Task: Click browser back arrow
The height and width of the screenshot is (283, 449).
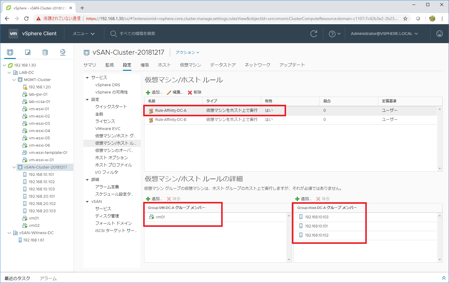Action: 7,19
